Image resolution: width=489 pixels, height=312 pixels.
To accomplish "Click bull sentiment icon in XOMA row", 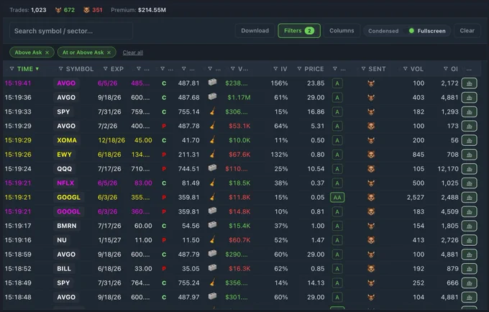I will 371,140.
